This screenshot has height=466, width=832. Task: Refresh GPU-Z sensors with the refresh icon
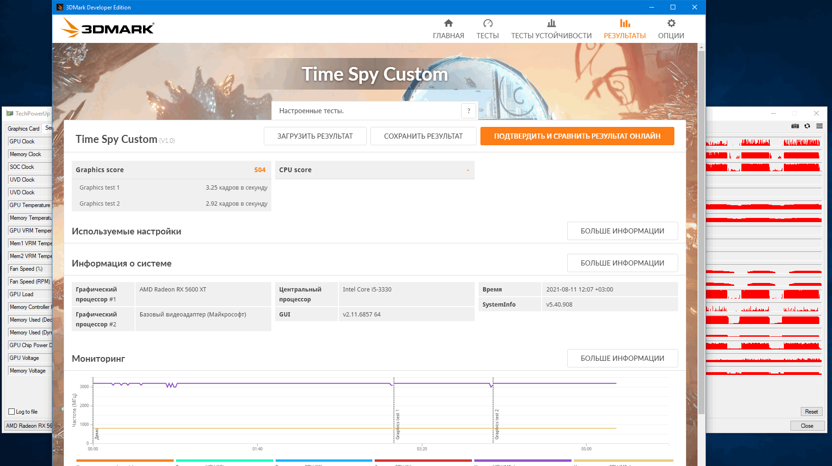(x=807, y=126)
